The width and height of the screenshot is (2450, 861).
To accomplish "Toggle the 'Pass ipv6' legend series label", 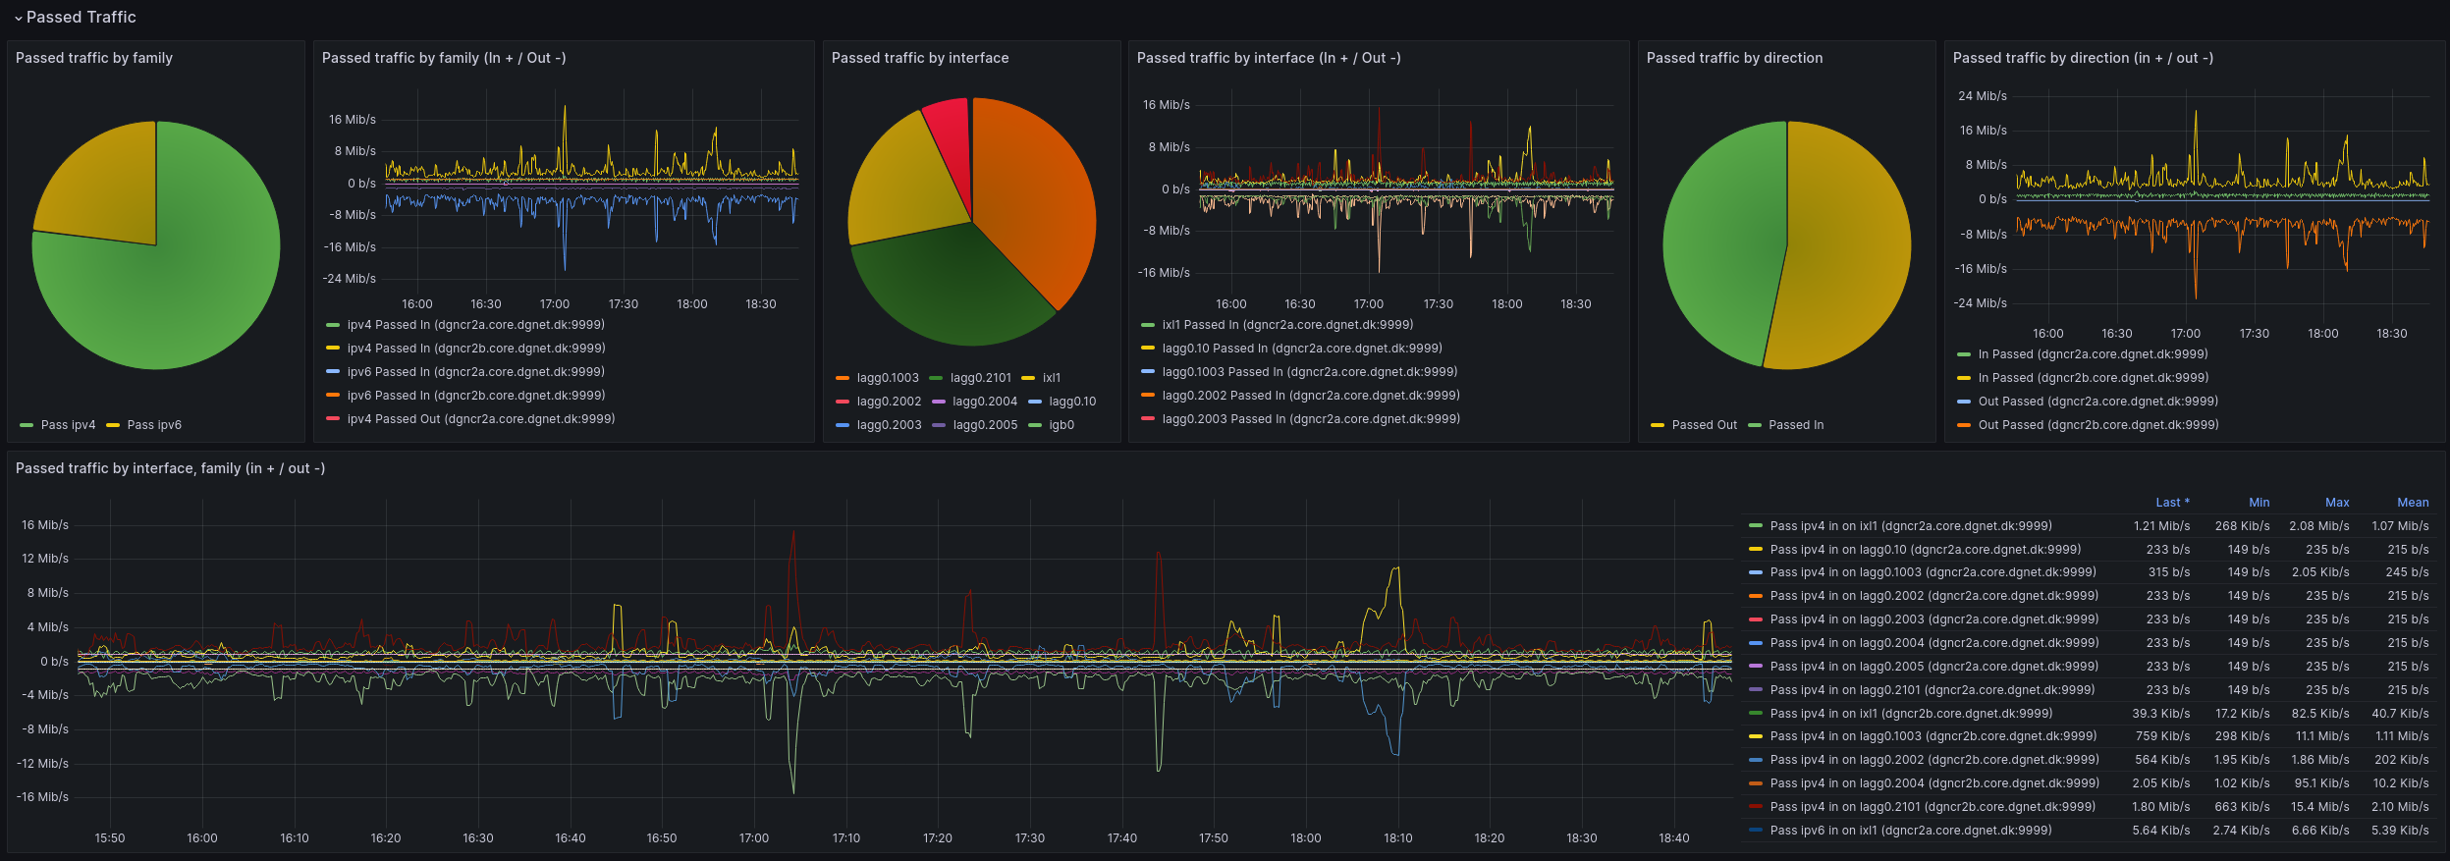I will pyautogui.click(x=154, y=425).
